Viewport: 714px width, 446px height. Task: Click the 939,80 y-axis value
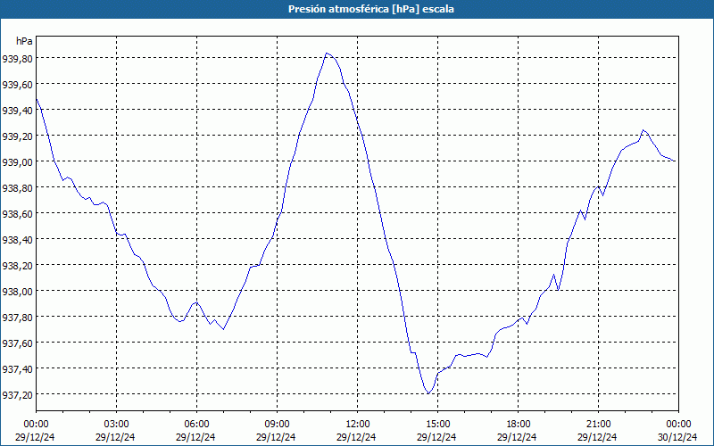[17, 58]
